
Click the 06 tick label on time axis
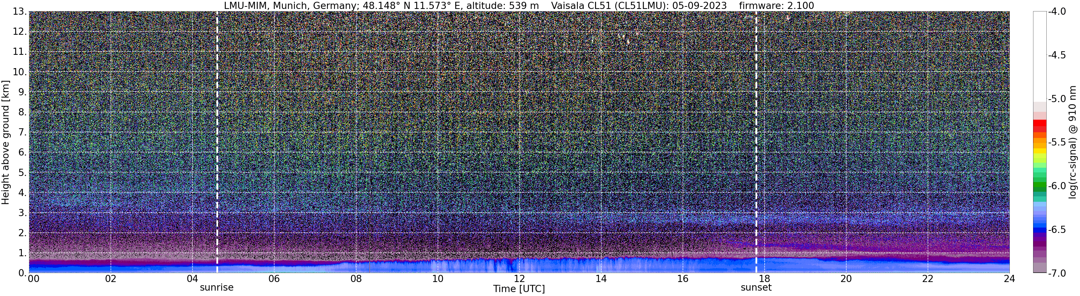pos(274,279)
